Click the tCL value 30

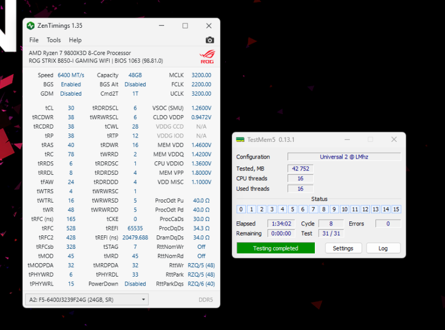coord(71,108)
